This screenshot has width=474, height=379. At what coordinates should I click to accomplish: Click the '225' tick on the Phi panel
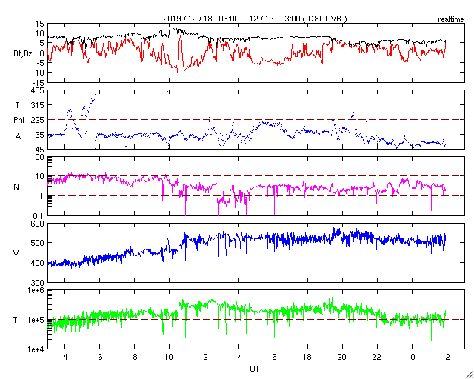pos(38,120)
